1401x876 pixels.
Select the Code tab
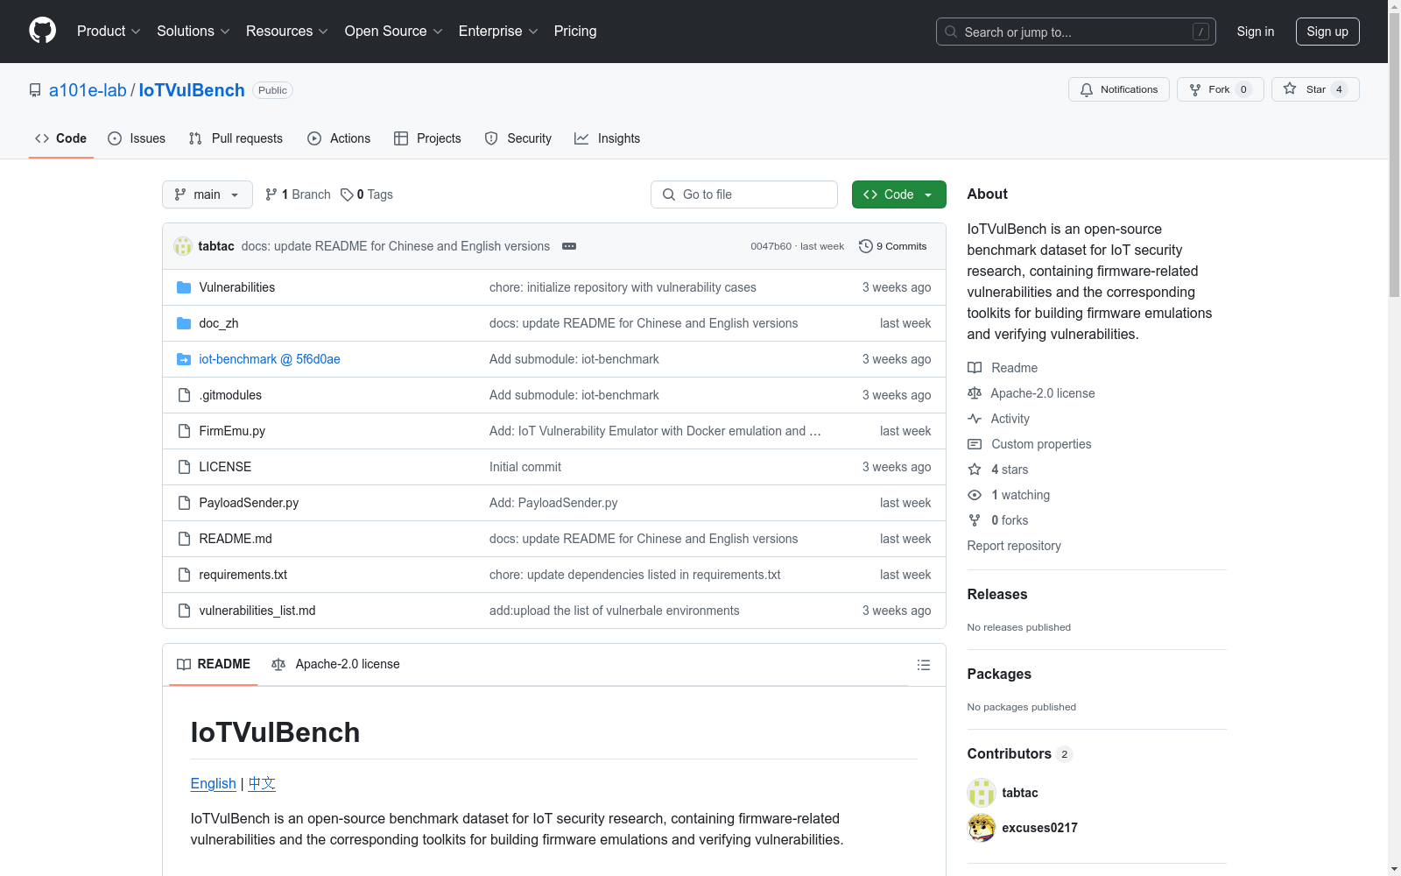coord(61,138)
